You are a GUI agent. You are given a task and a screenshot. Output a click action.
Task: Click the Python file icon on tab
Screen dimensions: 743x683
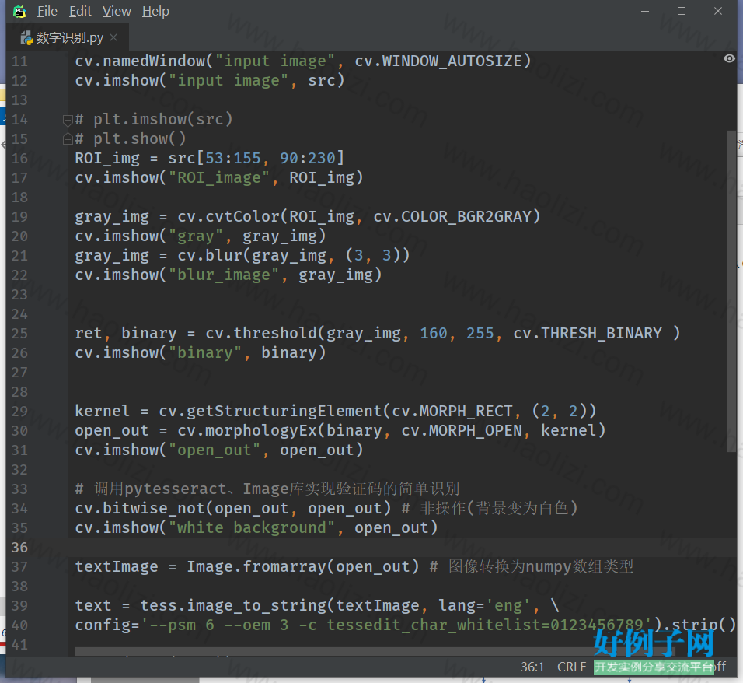tap(26, 38)
